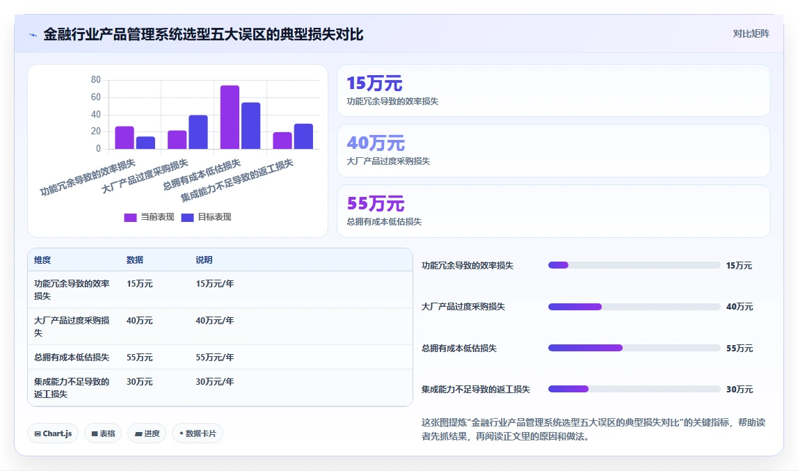
Task: Select the 表格 chip
Action: click(103, 433)
